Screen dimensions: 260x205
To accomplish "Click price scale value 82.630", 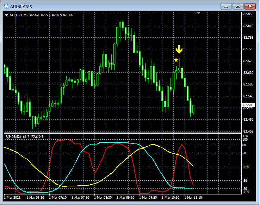I will click(x=248, y=73).
